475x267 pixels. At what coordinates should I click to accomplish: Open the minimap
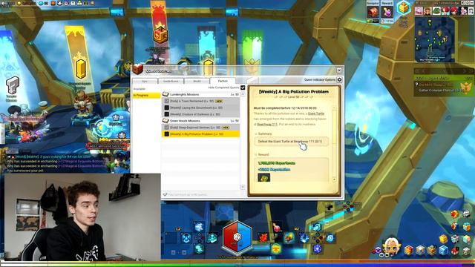434,39
